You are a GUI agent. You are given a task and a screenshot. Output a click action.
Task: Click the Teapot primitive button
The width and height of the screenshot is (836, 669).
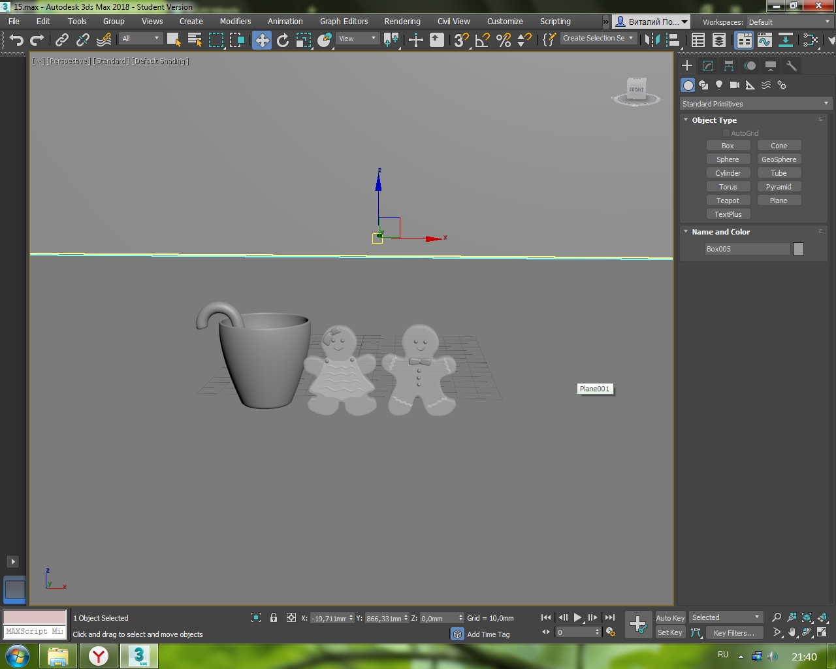click(x=728, y=201)
